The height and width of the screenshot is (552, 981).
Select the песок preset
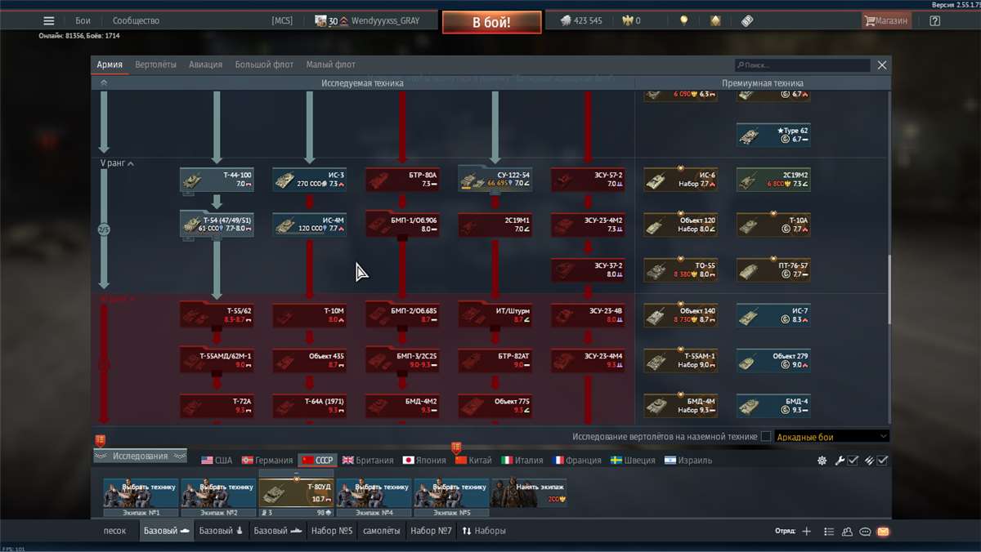pos(114,531)
